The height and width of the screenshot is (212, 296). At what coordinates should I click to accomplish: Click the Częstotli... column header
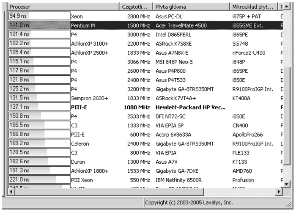pyautogui.click(x=134, y=7)
